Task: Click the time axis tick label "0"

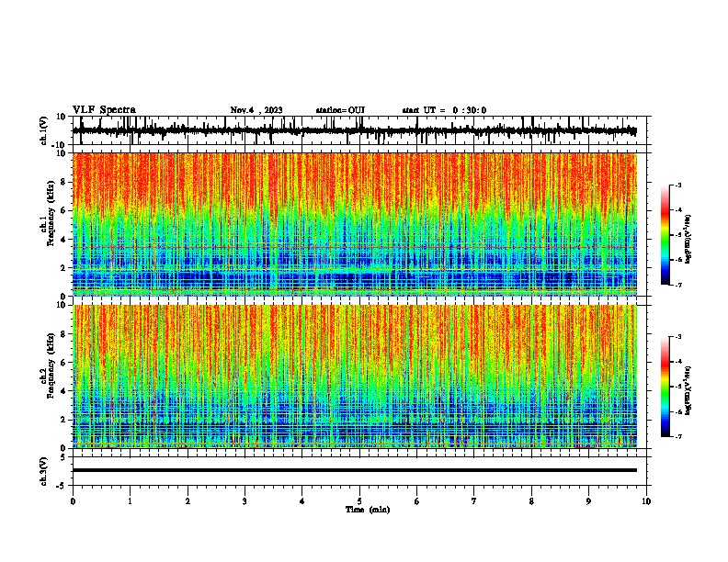Action: 73,501
